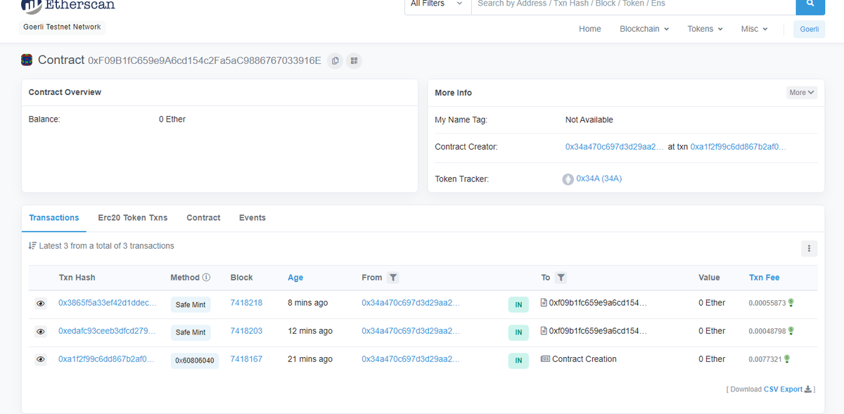The height and width of the screenshot is (414, 844).
Task: Open the Goerli network selector
Action: click(x=809, y=29)
